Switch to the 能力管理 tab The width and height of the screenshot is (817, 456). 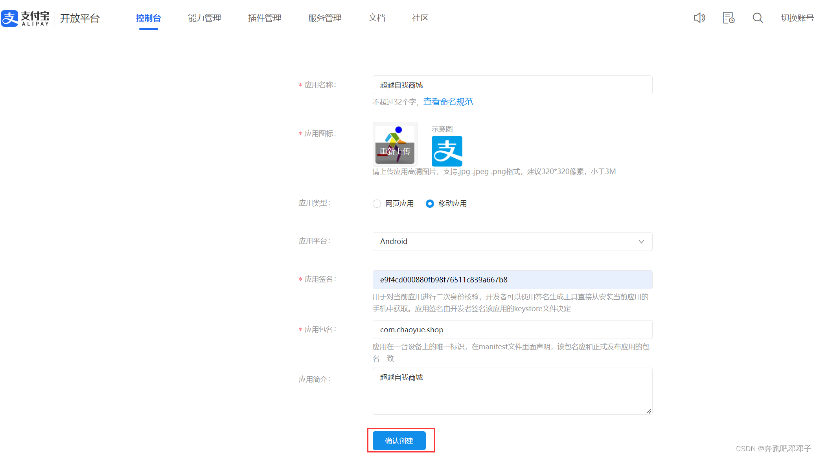click(x=204, y=18)
